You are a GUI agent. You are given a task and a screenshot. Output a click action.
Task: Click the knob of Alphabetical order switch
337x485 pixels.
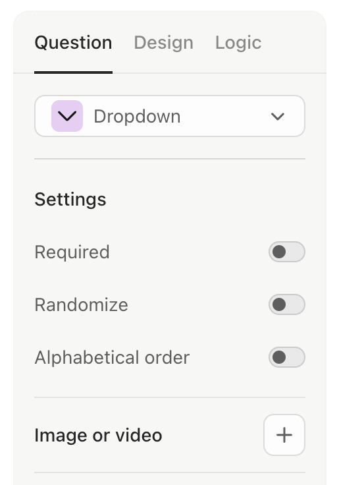(279, 357)
